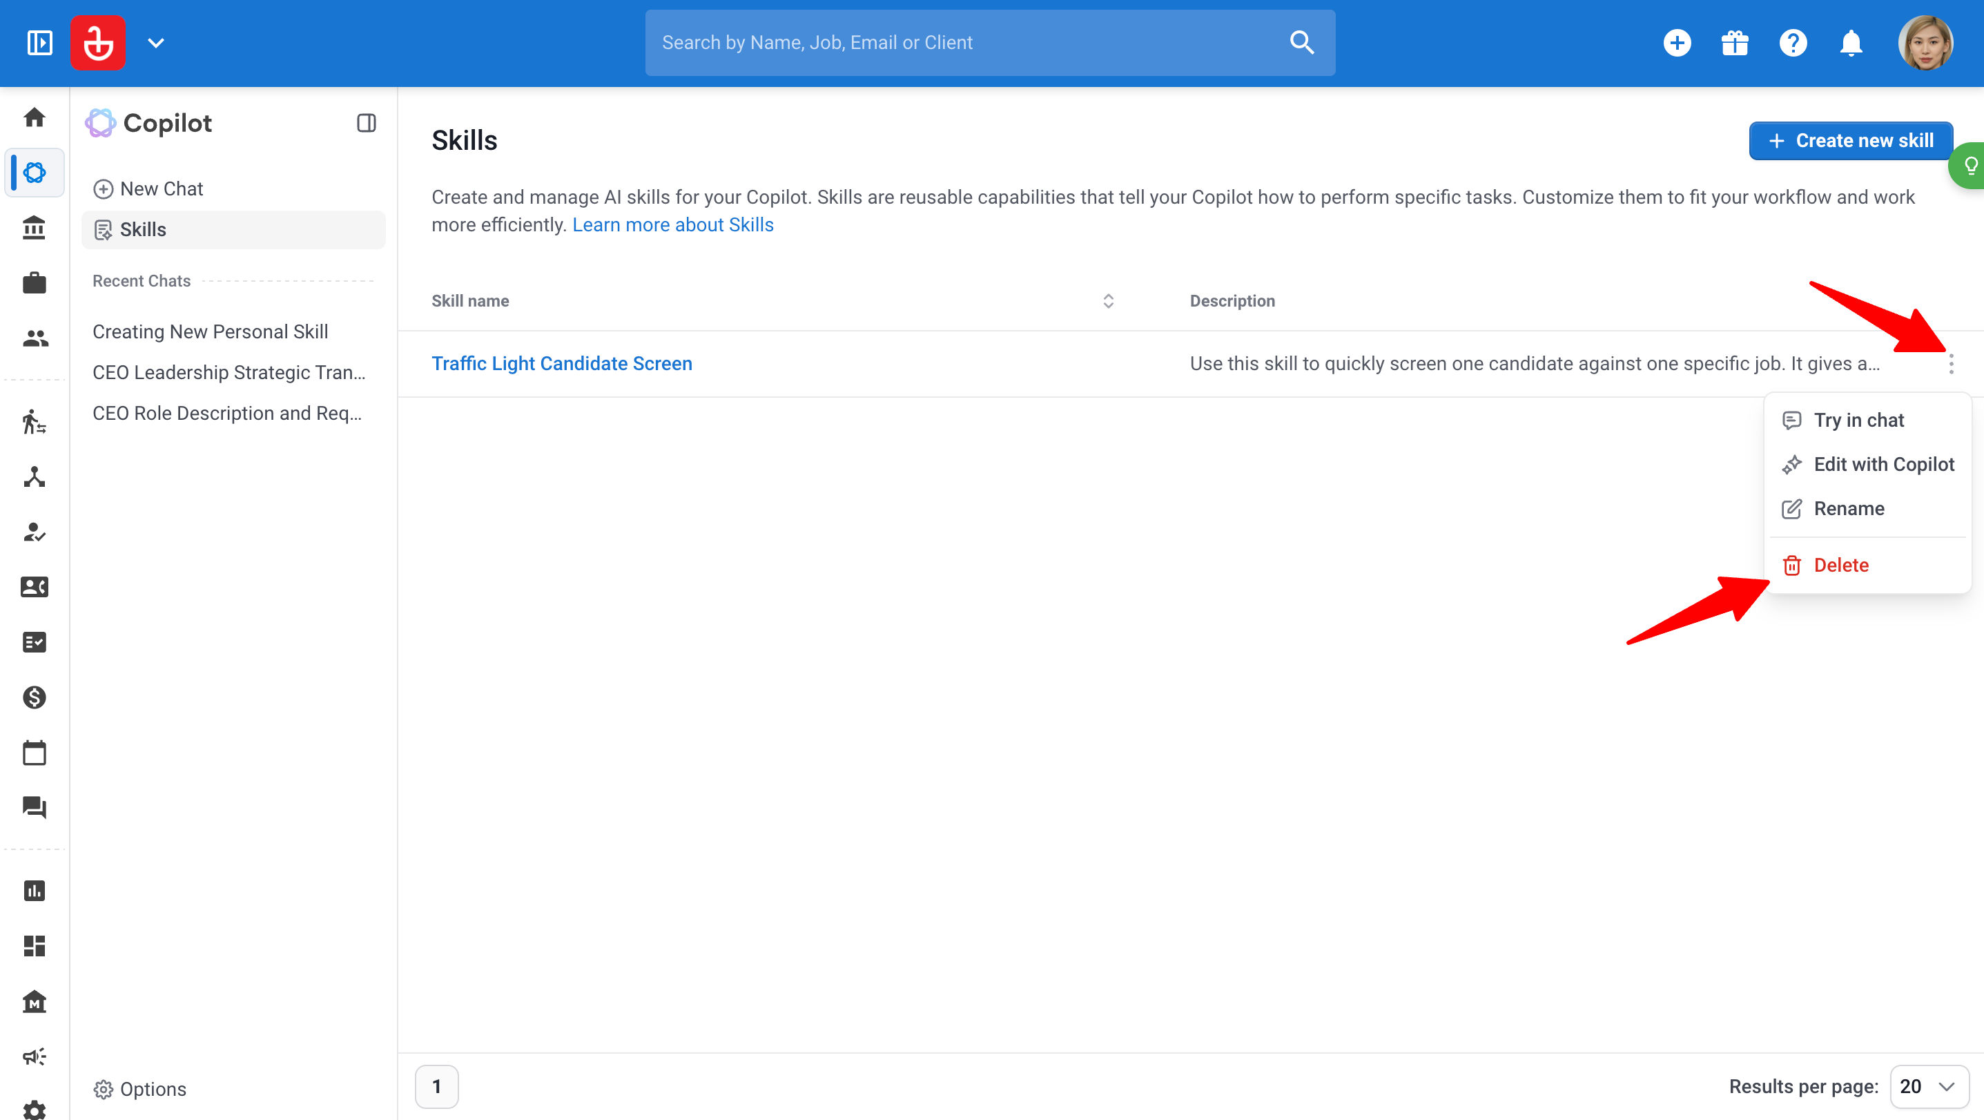Open the Copilot icon in left sidebar
The image size is (1984, 1120).
click(34, 173)
